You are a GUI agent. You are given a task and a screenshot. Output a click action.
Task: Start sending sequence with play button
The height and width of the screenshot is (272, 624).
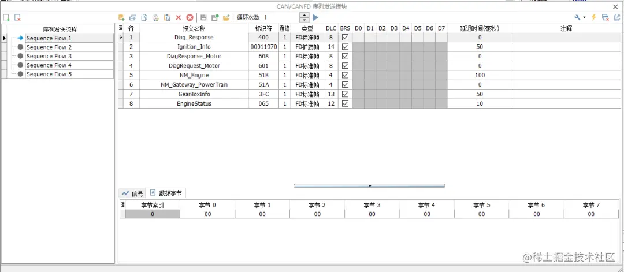pos(315,17)
